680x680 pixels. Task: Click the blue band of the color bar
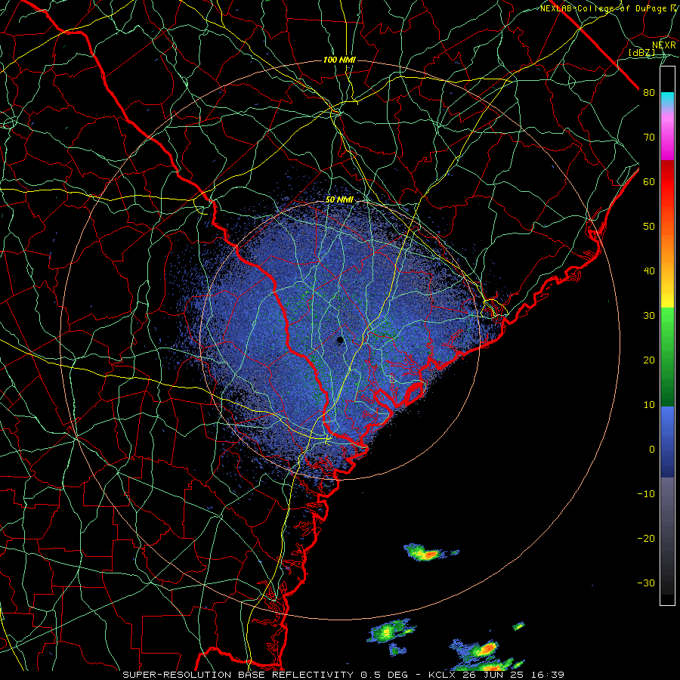667,441
